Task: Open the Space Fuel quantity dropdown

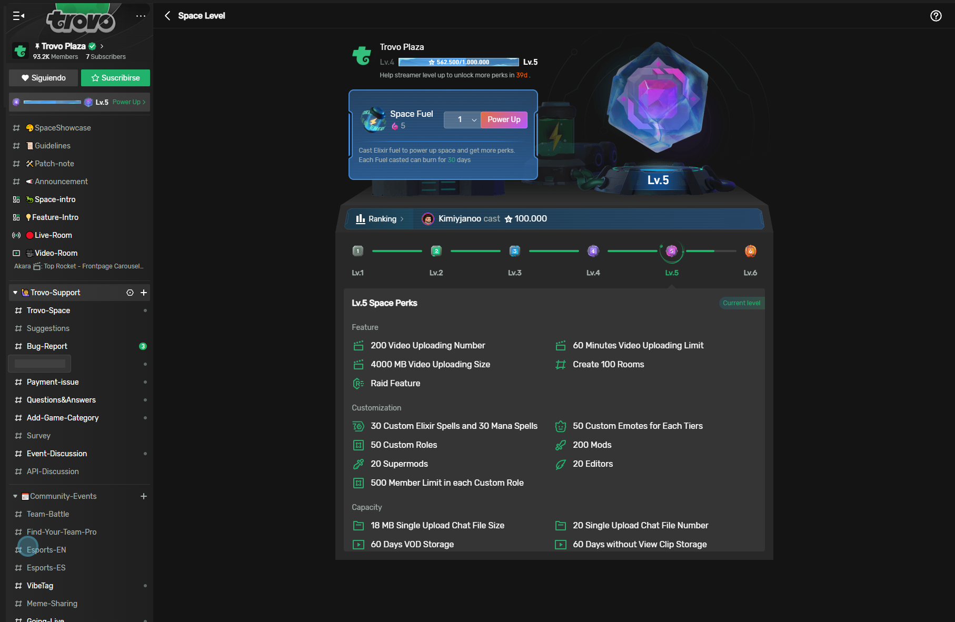Action: tap(462, 120)
